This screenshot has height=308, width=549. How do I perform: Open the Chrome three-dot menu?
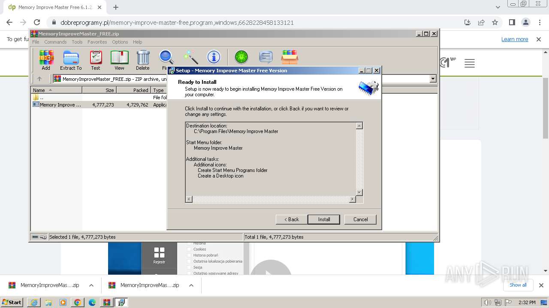tap(539, 23)
